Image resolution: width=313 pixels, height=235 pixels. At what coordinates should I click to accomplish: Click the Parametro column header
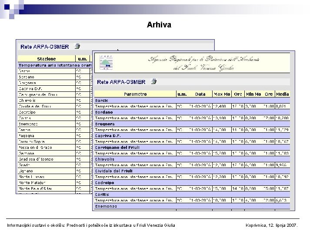coord(135,94)
